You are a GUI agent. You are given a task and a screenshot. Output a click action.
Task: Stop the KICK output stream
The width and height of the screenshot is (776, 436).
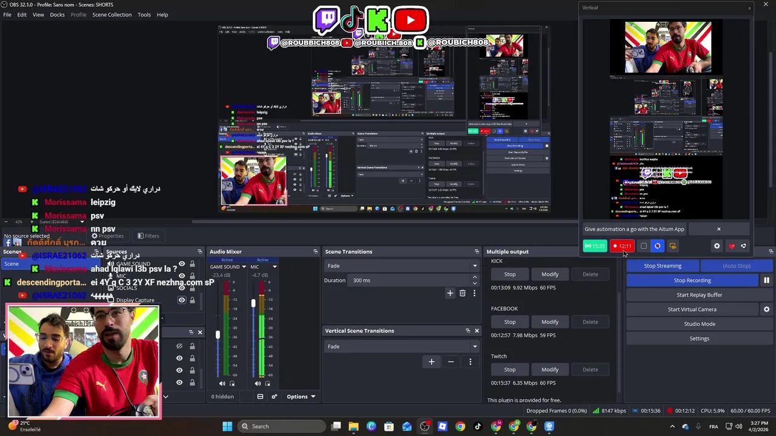(x=510, y=274)
